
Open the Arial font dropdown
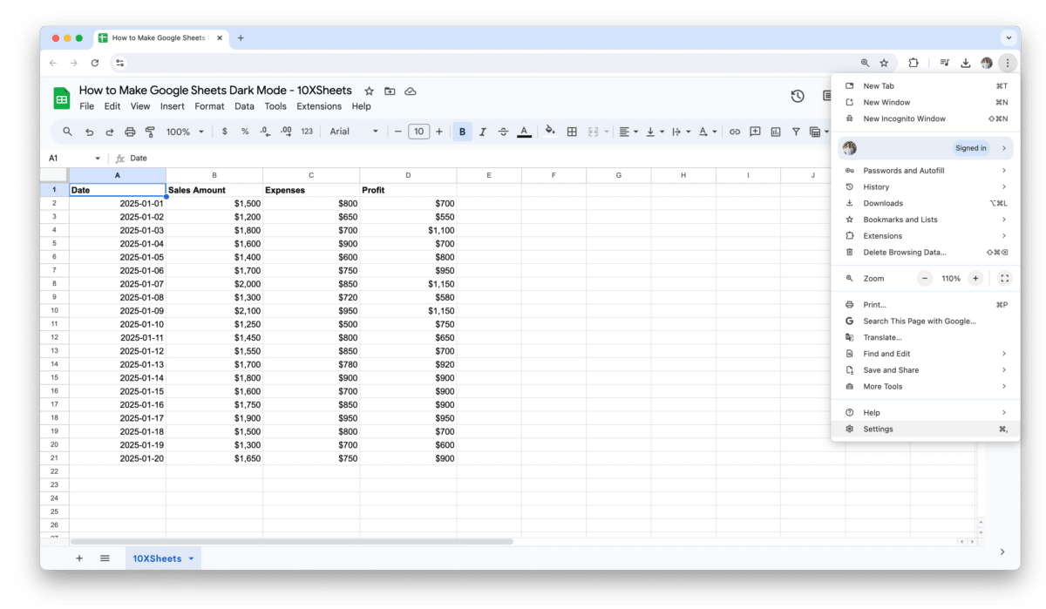click(x=349, y=132)
